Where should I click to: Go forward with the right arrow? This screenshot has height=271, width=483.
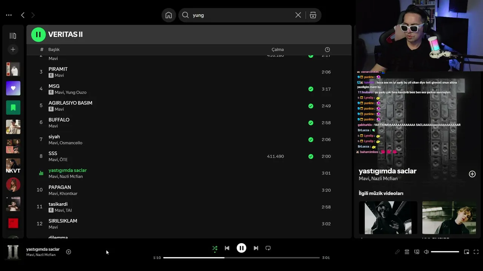point(33,15)
